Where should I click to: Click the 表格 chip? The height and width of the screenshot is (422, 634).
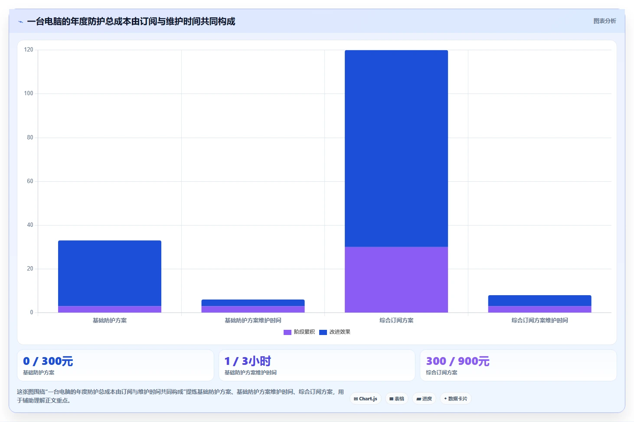click(397, 399)
